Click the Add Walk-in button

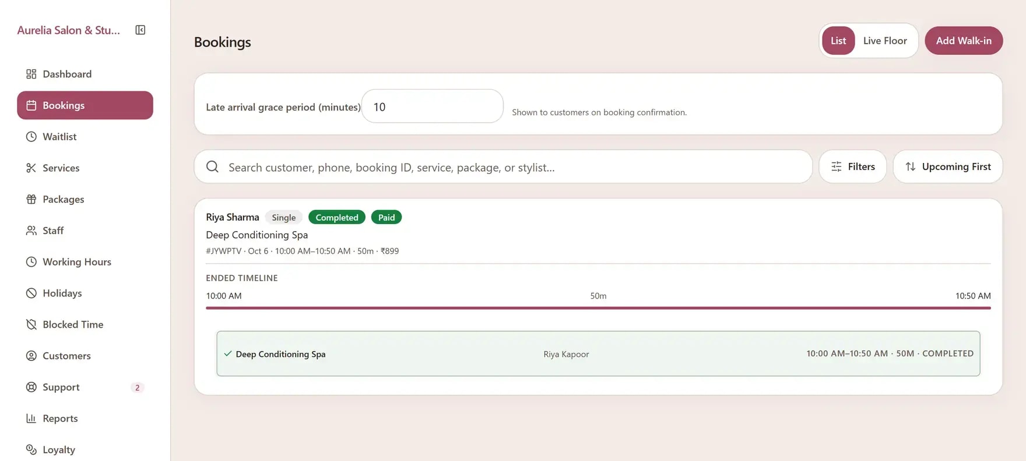coord(964,41)
